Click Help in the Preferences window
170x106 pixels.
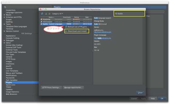(x=153, y=99)
